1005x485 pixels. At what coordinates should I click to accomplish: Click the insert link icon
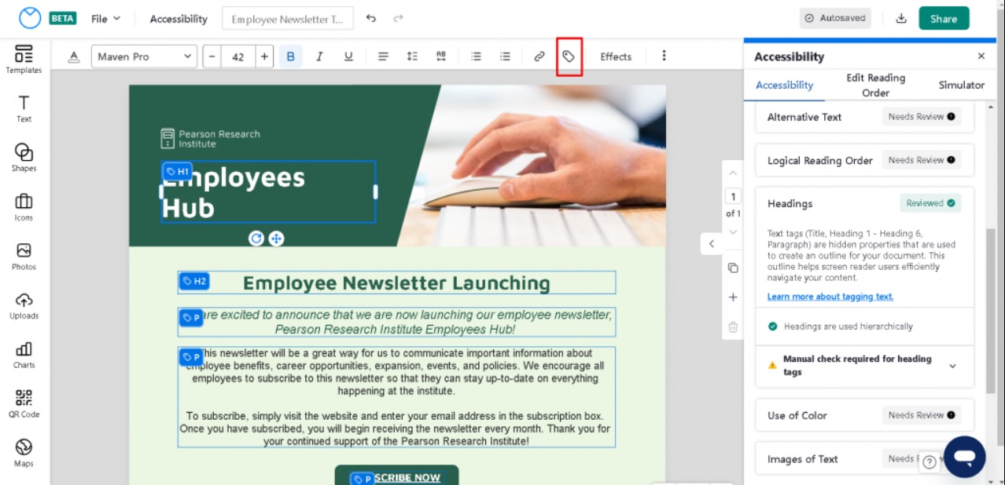tap(539, 57)
